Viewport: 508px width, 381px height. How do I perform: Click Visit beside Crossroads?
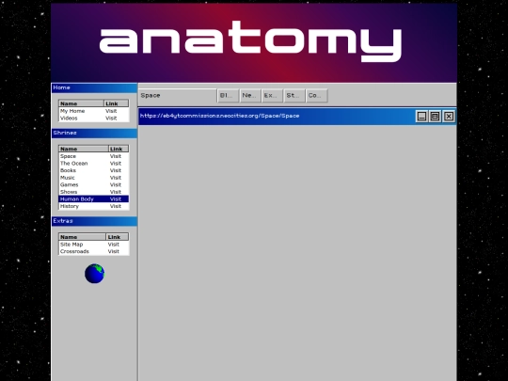(114, 251)
